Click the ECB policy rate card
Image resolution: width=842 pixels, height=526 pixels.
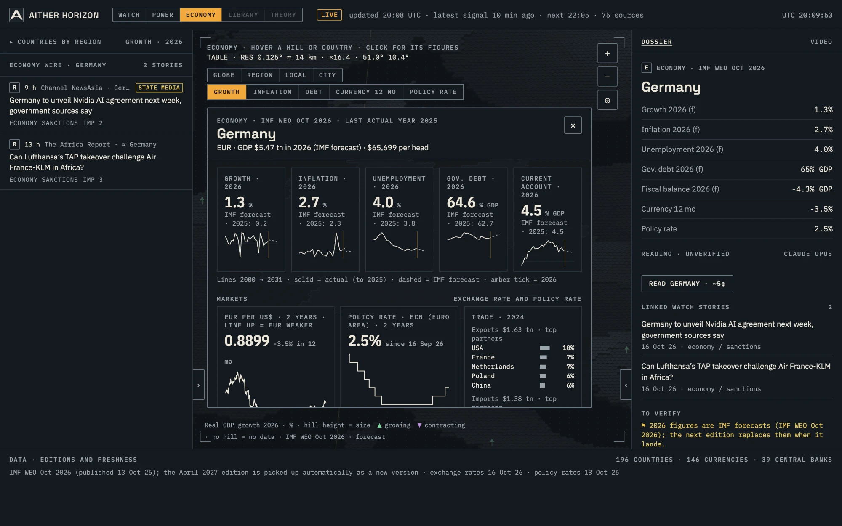[399, 357]
